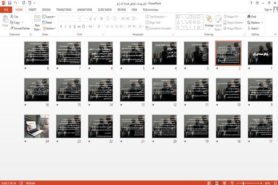The image size is (278, 185).
Task: Toggle text Shadow formatting
Action: [75, 26]
